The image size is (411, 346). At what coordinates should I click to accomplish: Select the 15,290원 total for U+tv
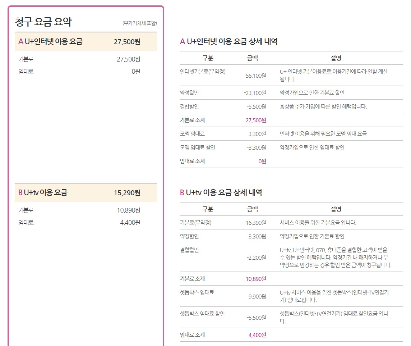pyautogui.click(x=127, y=193)
